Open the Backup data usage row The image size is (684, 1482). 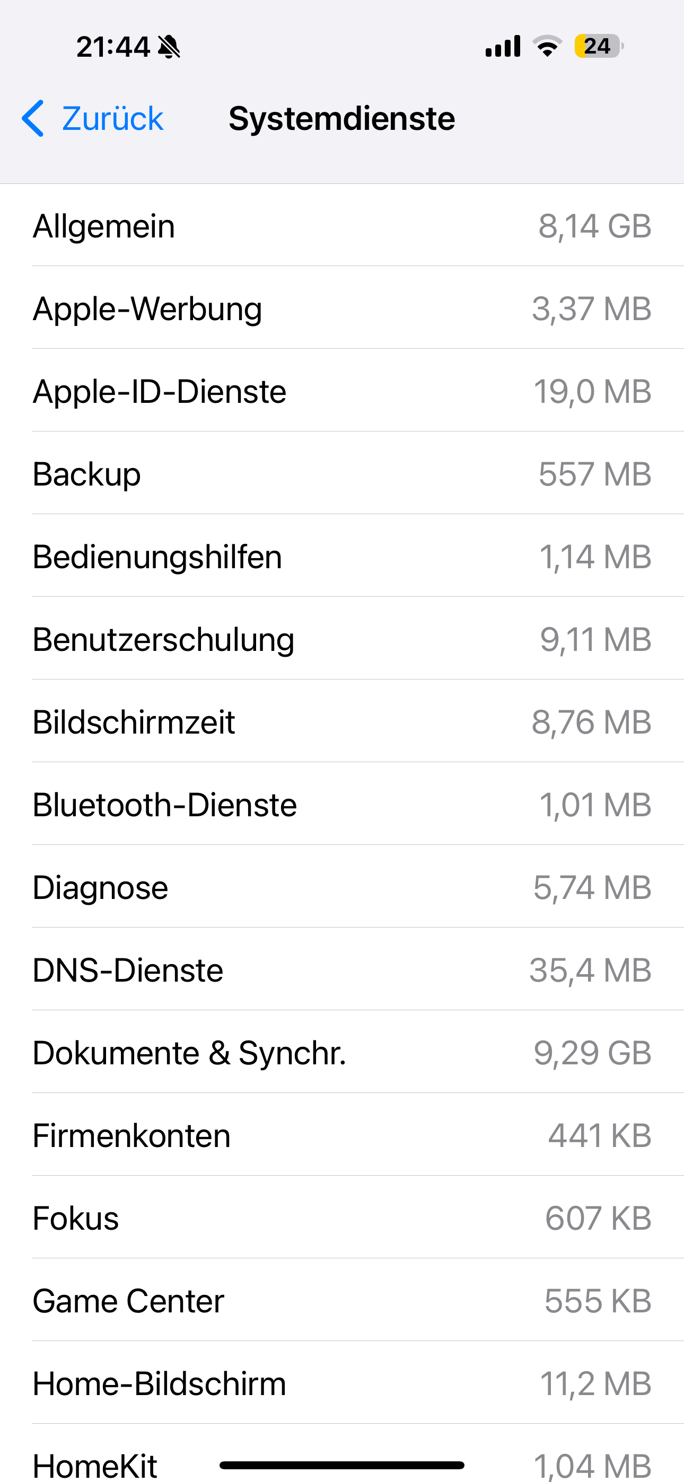[x=342, y=474]
